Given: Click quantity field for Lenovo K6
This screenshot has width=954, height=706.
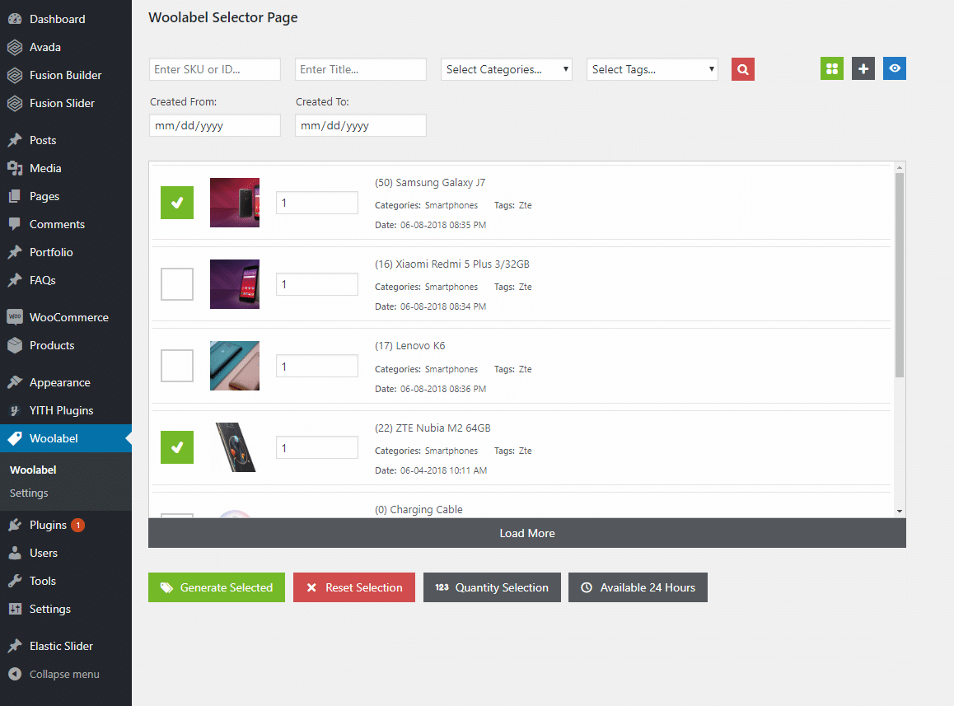Looking at the screenshot, I should pyautogui.click(x=317, y=366).
